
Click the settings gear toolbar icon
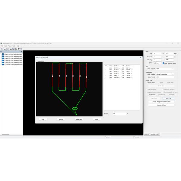pos(18,49)
